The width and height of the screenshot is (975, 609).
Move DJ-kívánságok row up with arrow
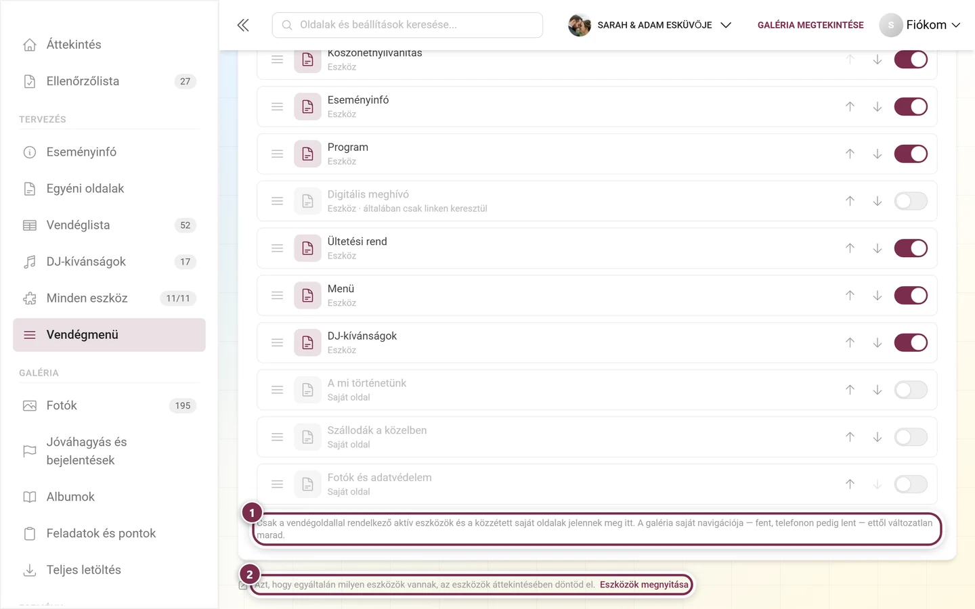coord(850,342)
